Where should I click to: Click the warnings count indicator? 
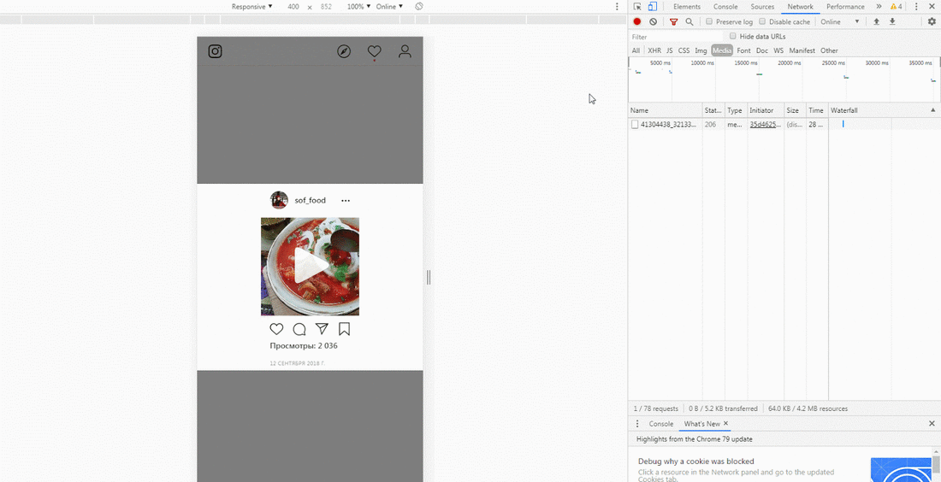click(896, 7)
